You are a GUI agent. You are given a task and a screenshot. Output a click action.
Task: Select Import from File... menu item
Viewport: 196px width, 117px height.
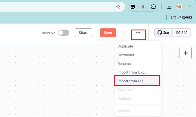click(132, 81)
